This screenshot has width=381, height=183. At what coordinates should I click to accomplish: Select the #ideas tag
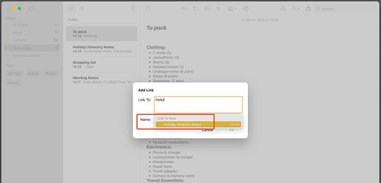33,73
